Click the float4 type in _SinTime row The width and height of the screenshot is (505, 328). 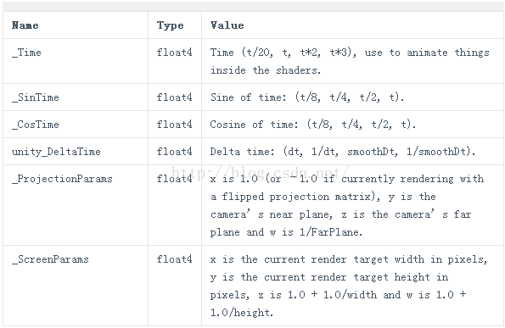pos(174,97)
